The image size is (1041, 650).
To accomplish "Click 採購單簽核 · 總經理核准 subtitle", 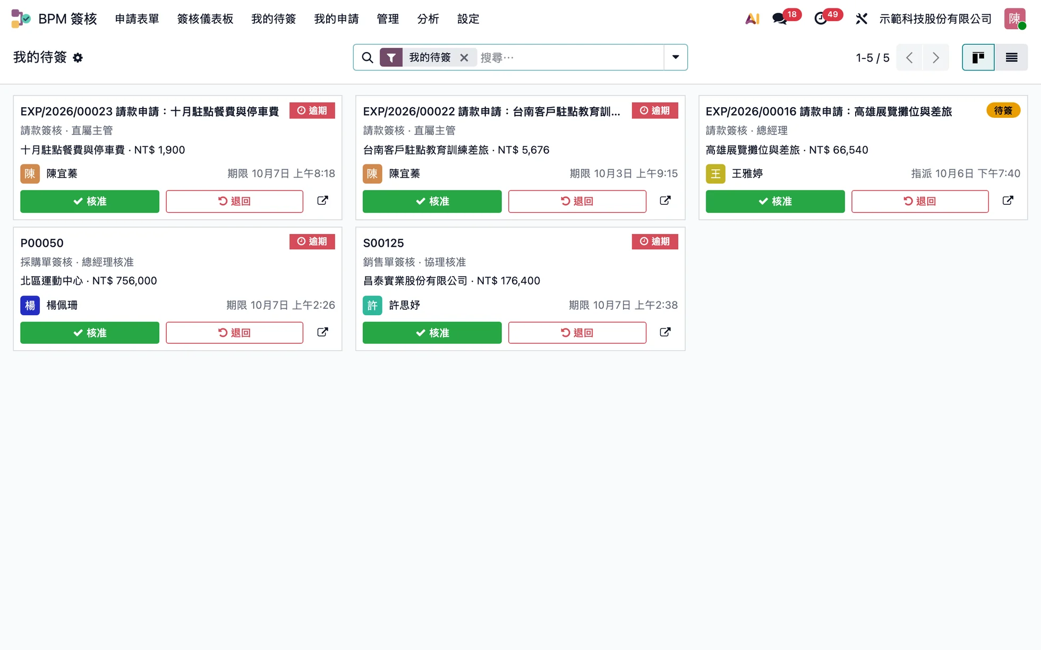I will 77,262.
